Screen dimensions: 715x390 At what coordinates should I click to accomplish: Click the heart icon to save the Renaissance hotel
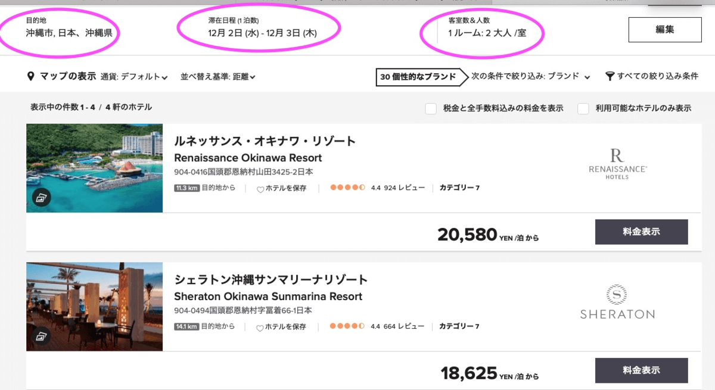pyautogui.click(x=260, y=189)
